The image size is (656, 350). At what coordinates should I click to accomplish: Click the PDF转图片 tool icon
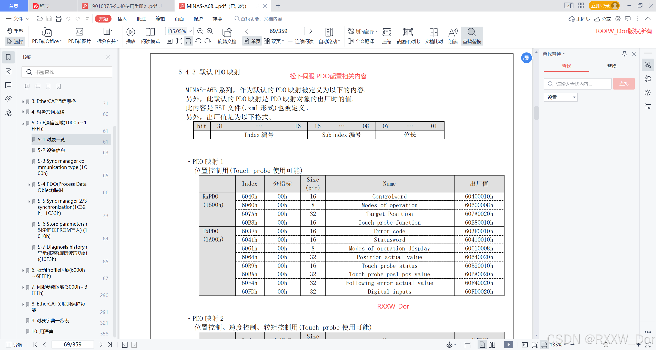click(x=79, y=32)
